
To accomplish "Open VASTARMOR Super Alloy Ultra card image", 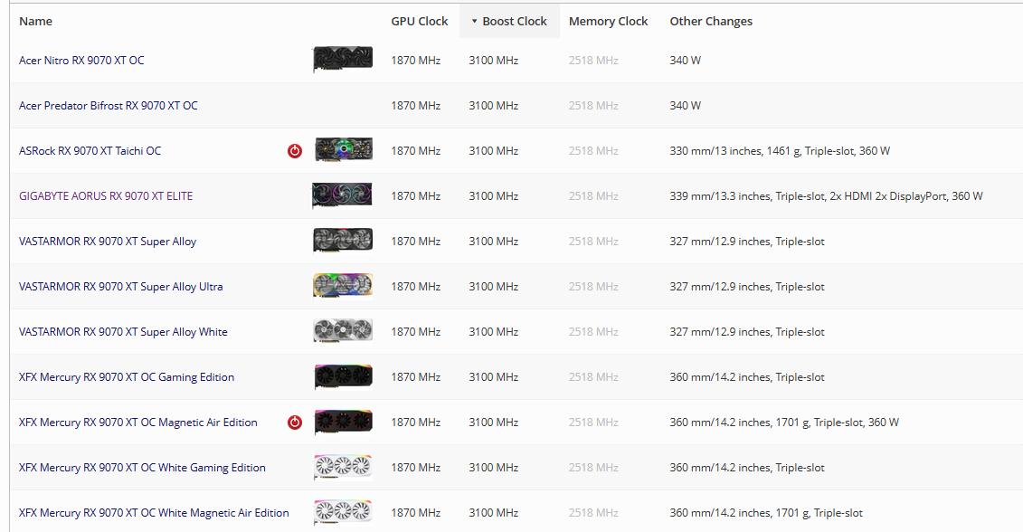I will (x=343, y=286).
